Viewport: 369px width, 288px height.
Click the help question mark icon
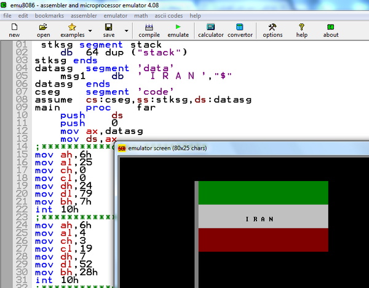coord(301,27)
